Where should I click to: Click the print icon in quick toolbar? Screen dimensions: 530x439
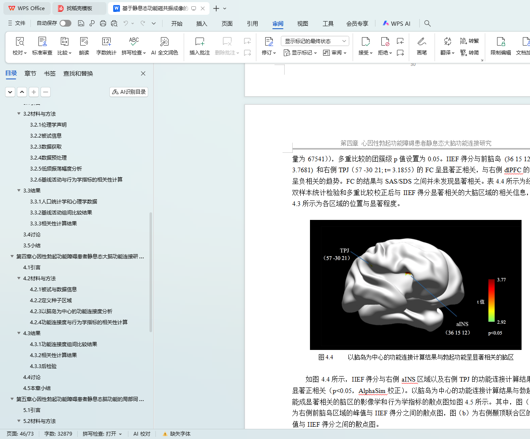103,23
